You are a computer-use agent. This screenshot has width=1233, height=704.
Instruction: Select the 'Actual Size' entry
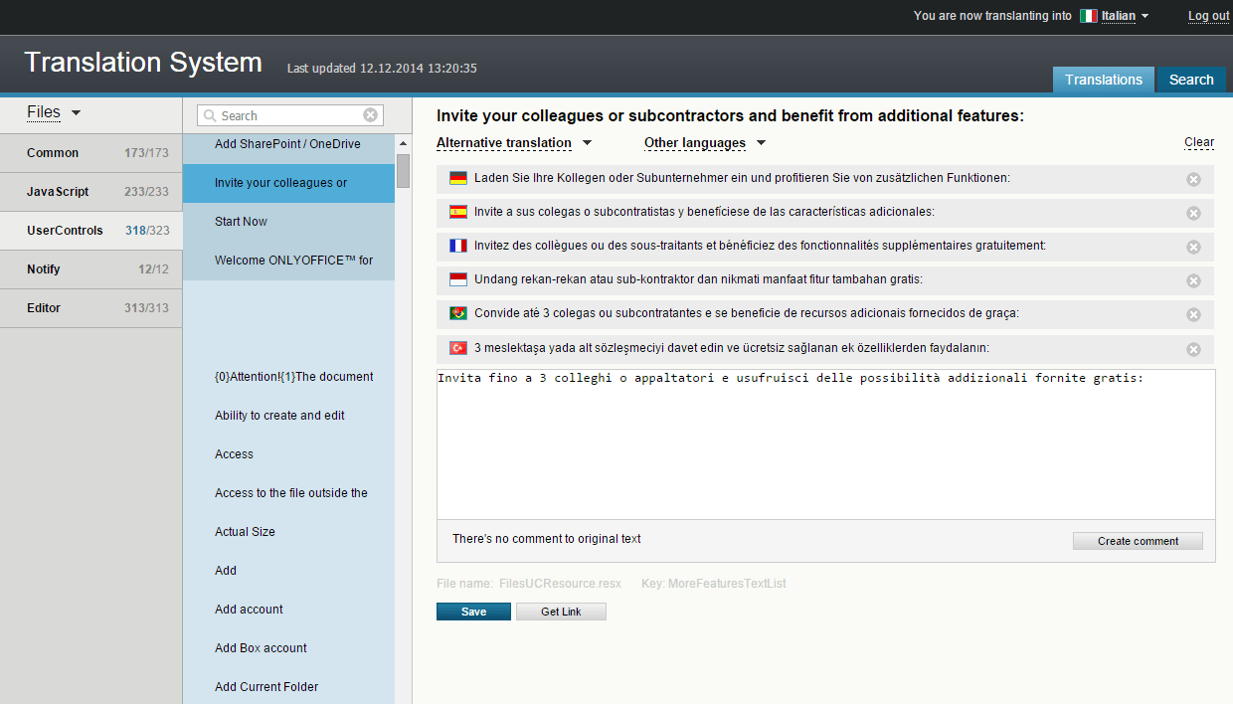coord(288,532)
